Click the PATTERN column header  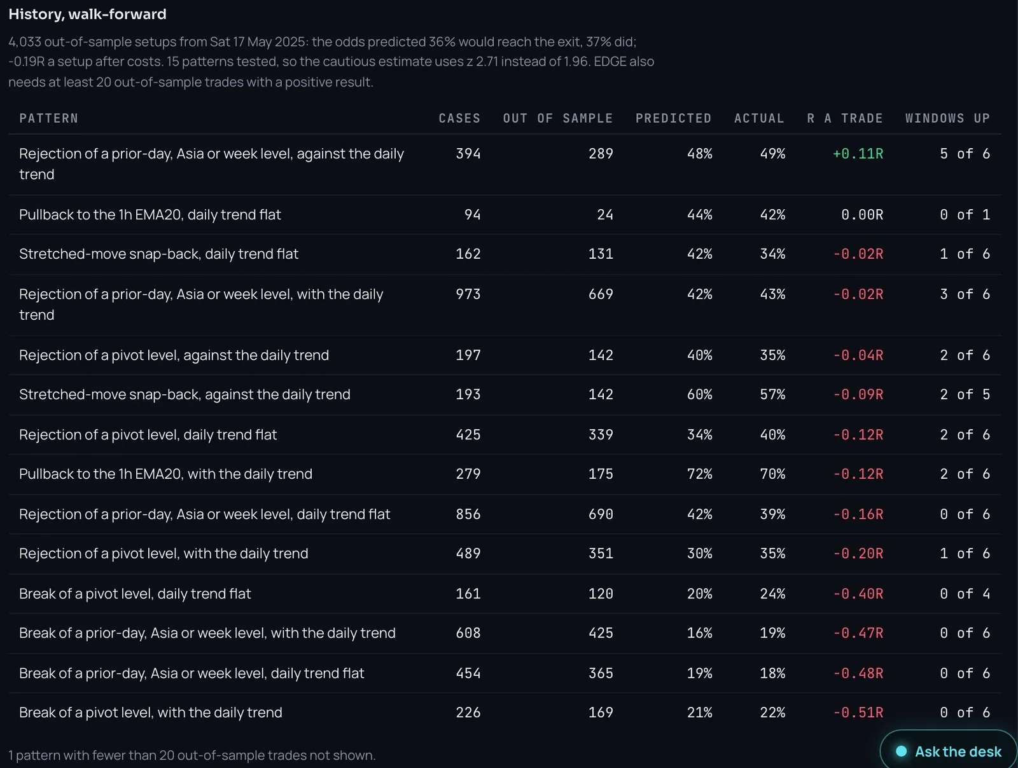pos(48,118)
